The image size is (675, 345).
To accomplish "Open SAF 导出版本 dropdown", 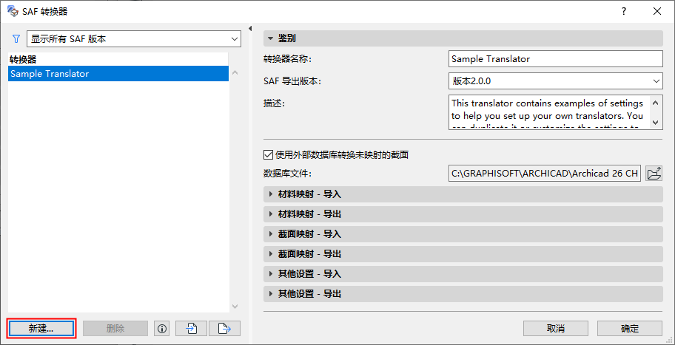I will (x=555, y=81).
